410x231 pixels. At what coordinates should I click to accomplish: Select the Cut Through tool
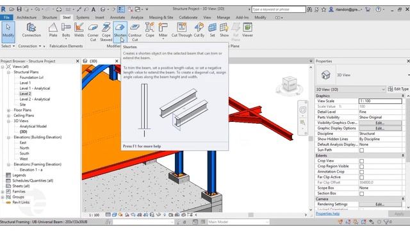(181, 30)
